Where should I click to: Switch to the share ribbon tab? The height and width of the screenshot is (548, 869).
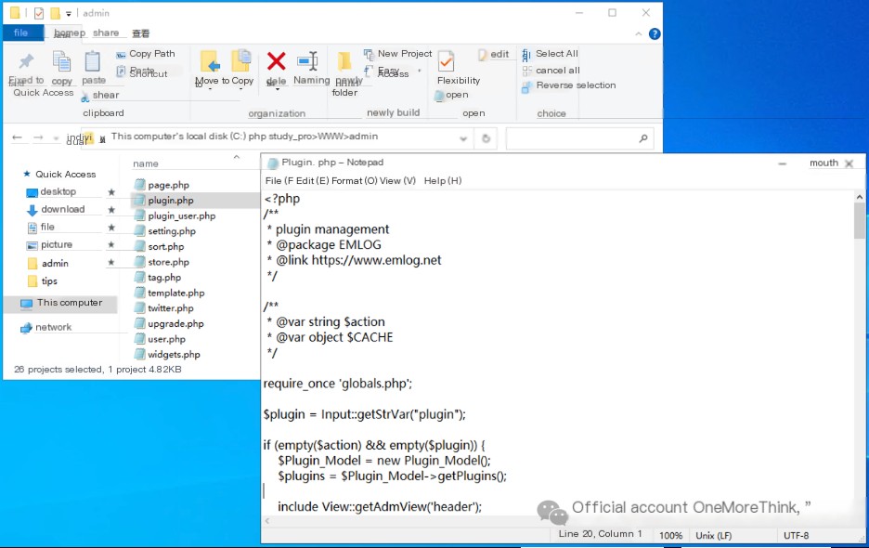(106, 33)
